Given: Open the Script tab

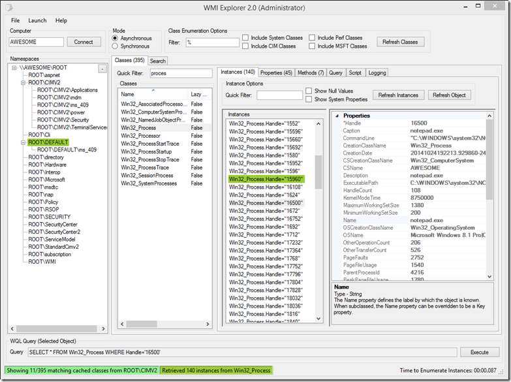Looking at the screenshot, I should pos(355,72).
